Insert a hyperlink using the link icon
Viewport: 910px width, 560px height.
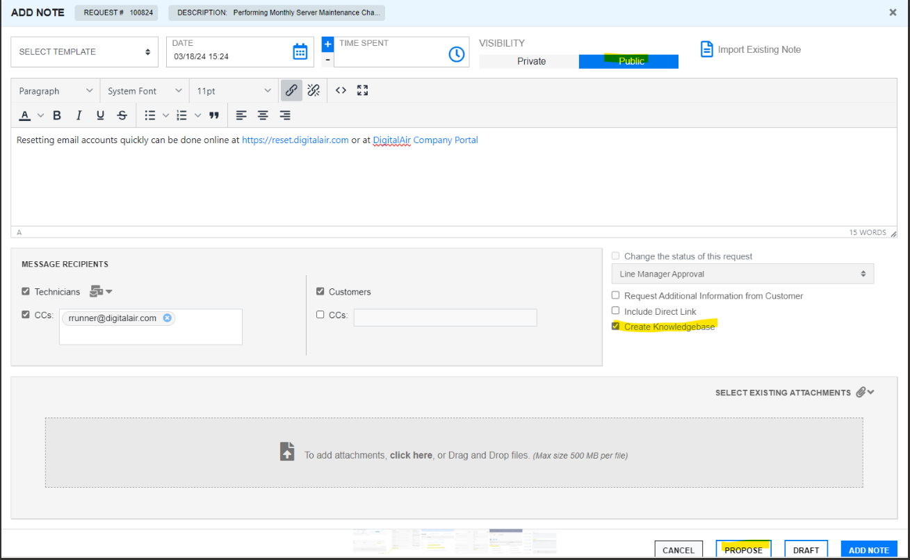click(291, 90)
